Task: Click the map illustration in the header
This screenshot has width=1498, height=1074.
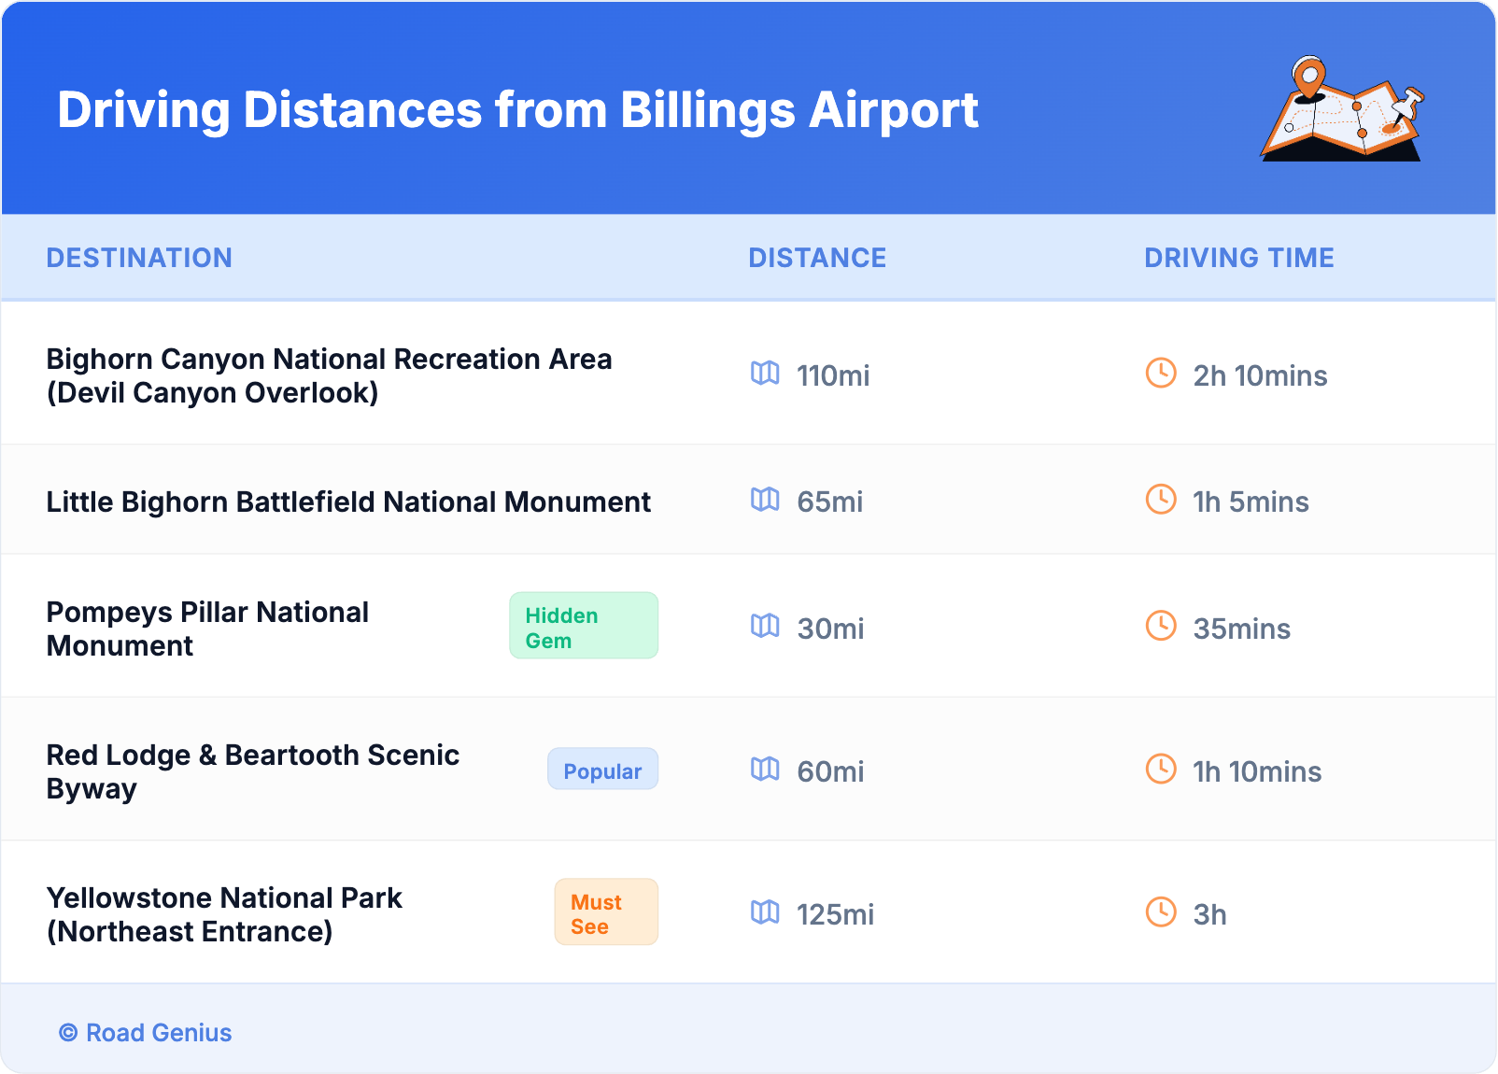Action: [1342, 110]
